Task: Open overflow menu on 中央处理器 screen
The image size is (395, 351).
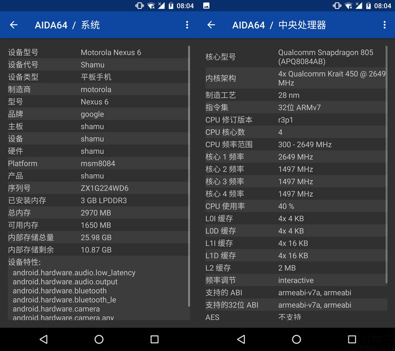Action: pos(384,25)
